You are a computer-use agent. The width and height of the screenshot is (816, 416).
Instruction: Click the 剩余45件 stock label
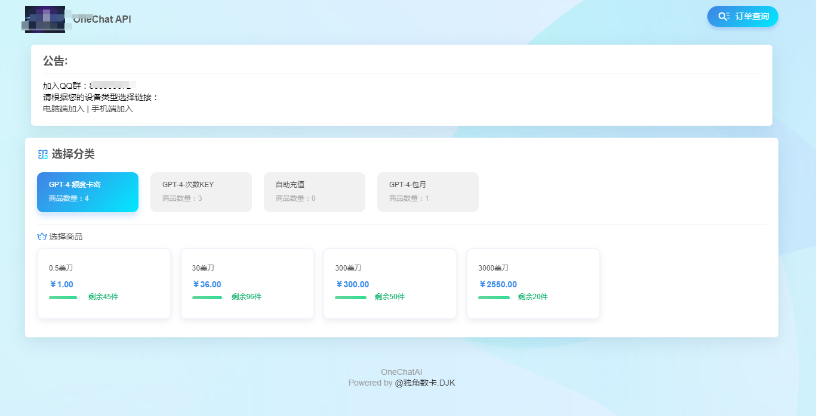(103, 297)
